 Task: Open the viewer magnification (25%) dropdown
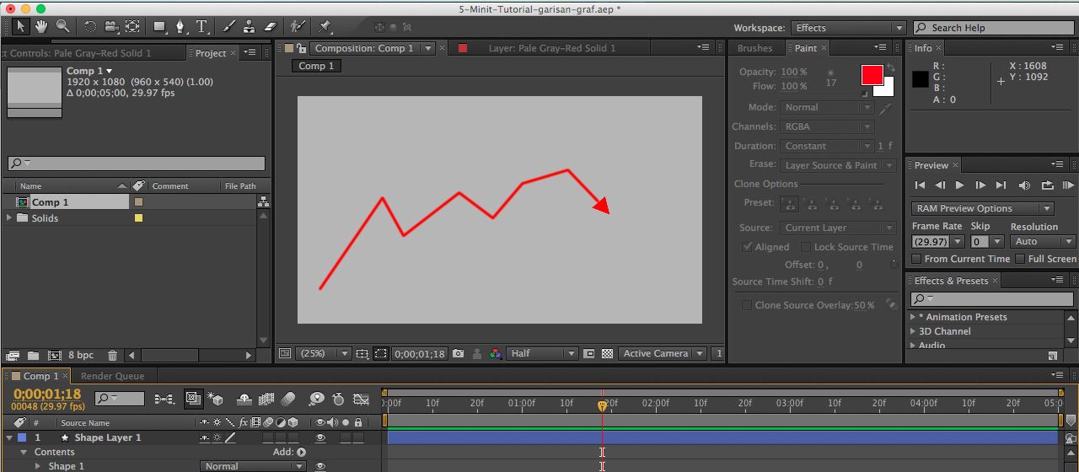tap(324, 354)
